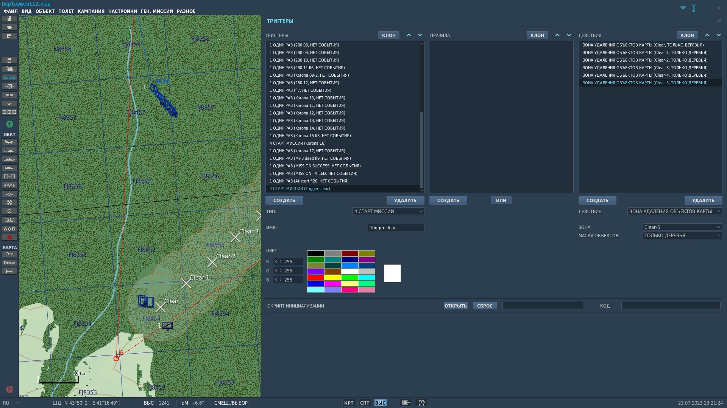Viewport: 727px width, 408px height.
Task: Select the trigger zone circle tool
Action: coord(9,202)
